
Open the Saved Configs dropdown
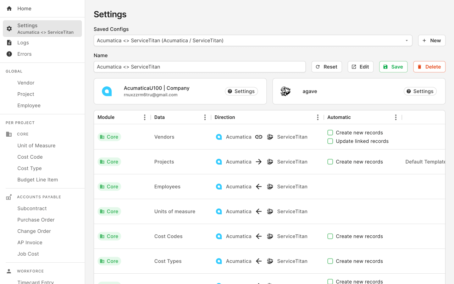click(x=253, y=40)
